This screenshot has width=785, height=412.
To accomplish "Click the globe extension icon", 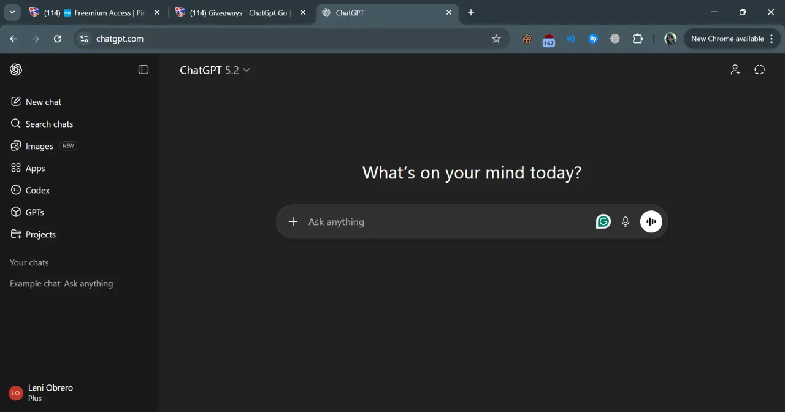I will coord(615,39).
